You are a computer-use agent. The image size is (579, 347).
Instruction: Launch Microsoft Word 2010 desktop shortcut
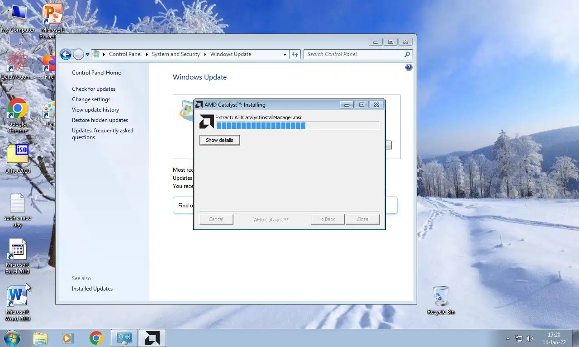click(18, 303)
